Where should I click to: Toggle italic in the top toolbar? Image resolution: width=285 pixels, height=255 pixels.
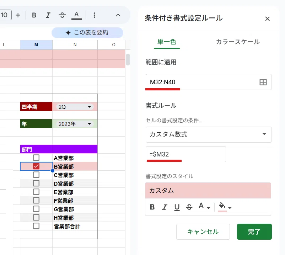(x=48, y=15)
